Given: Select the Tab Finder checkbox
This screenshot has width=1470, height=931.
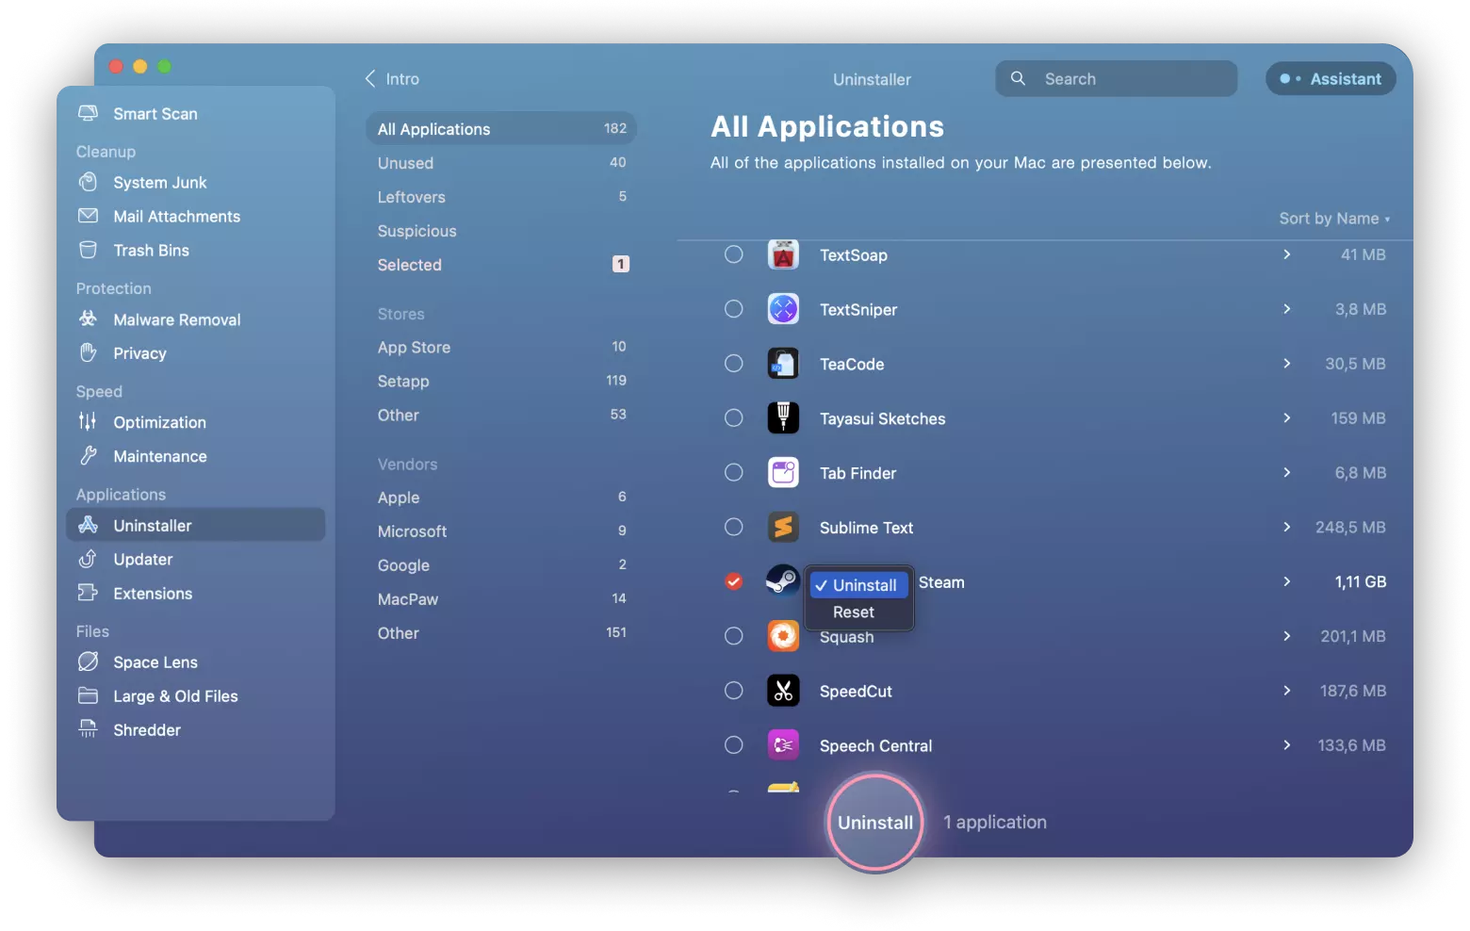Looking at the screenshot, I should pos(734,472).
